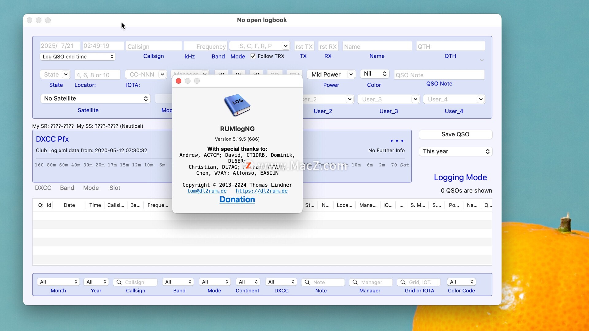Click the time field 02:49:19

(x=103, y=46)
